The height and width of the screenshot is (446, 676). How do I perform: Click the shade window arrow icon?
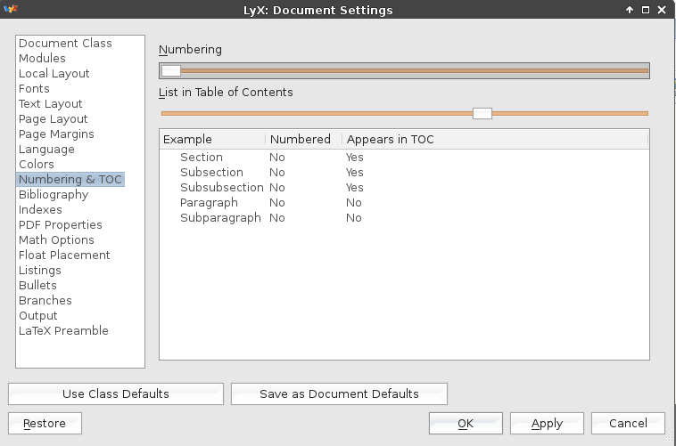click(x=630, y=10)
